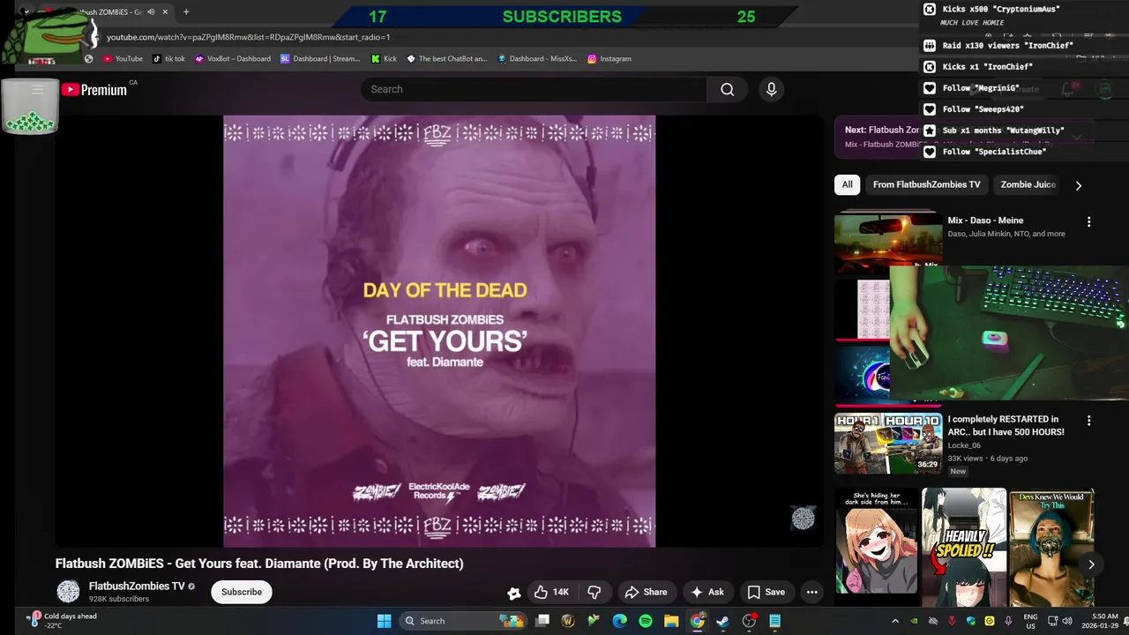Open the YouTube Premium home logo
The width and height of the screenshot is (1129, 635).
pos(93,89)
